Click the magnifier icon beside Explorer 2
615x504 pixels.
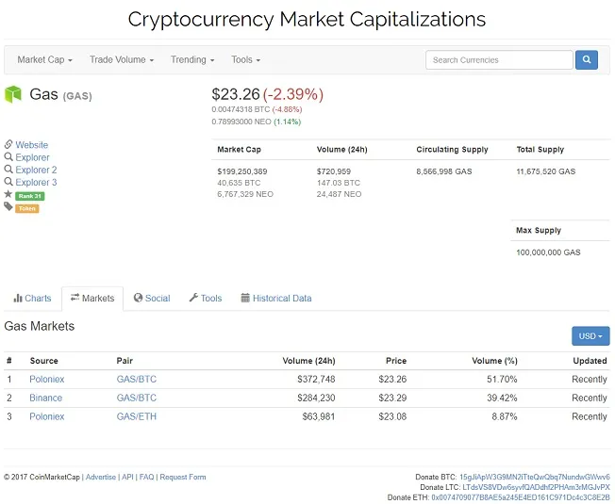(8, 170)
